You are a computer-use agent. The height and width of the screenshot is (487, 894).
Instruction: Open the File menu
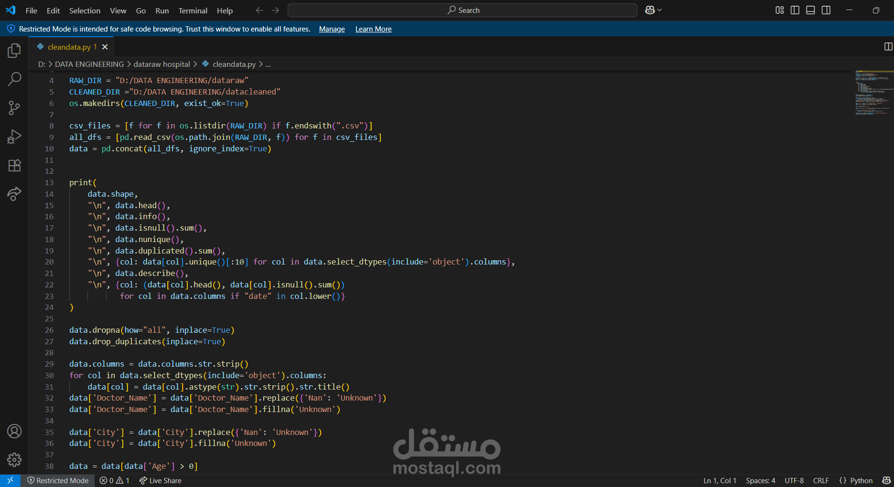(x=32, y=11)
